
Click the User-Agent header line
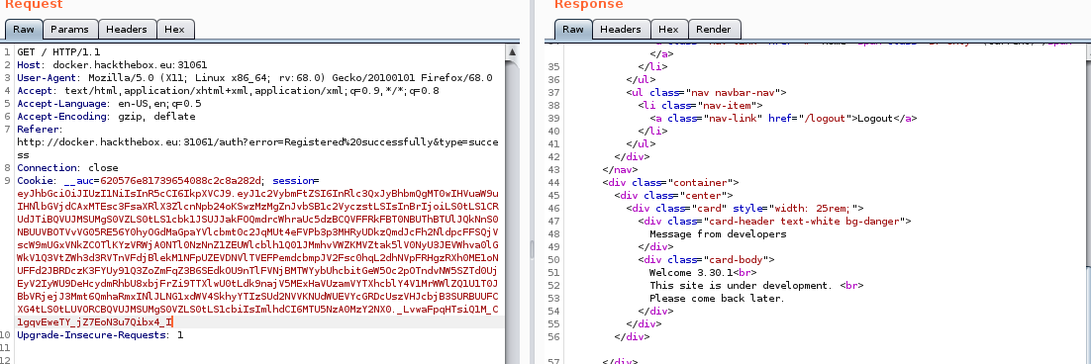pyautogui.click(x=254, y=78)
